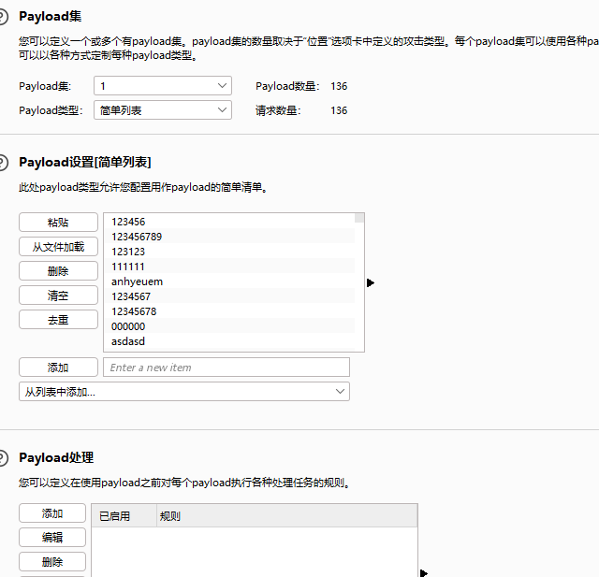
Task: Open help icon beside Payload设置 heading
Action: point(2,163)
